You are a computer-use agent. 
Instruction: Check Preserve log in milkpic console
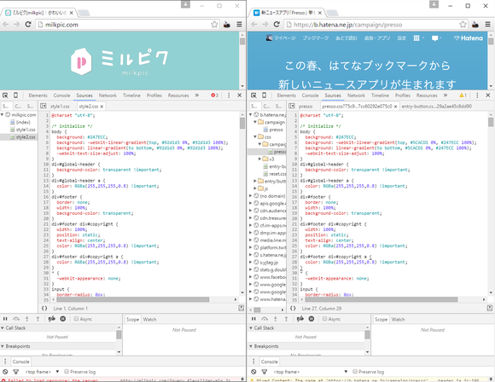[67, 372]
